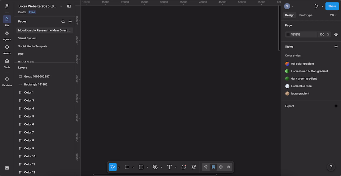Open Text tool options dropdown arrow
341x176 pixels.
(176, 167)
